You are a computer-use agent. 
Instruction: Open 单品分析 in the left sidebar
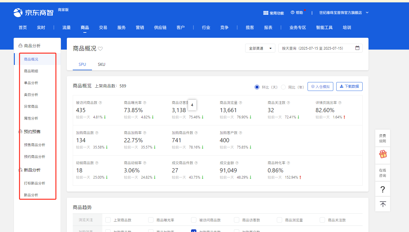31,83
